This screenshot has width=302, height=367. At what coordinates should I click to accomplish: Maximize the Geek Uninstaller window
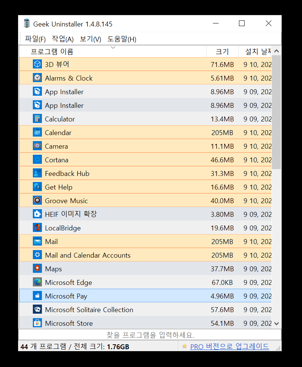[242, 23]
